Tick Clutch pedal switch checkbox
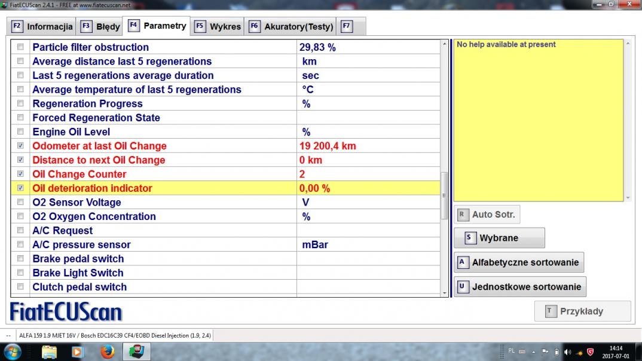 [x=20, y=287]
